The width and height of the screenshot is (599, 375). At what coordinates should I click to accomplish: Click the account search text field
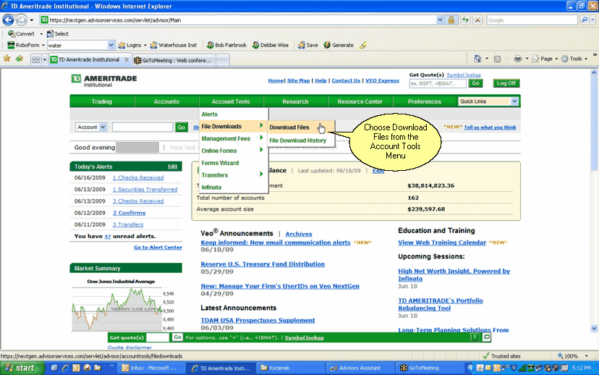143,127
